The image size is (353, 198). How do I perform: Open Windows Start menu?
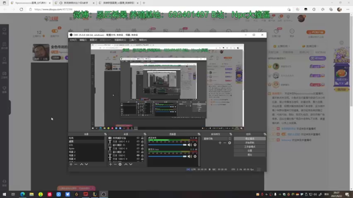coord(4,194)
